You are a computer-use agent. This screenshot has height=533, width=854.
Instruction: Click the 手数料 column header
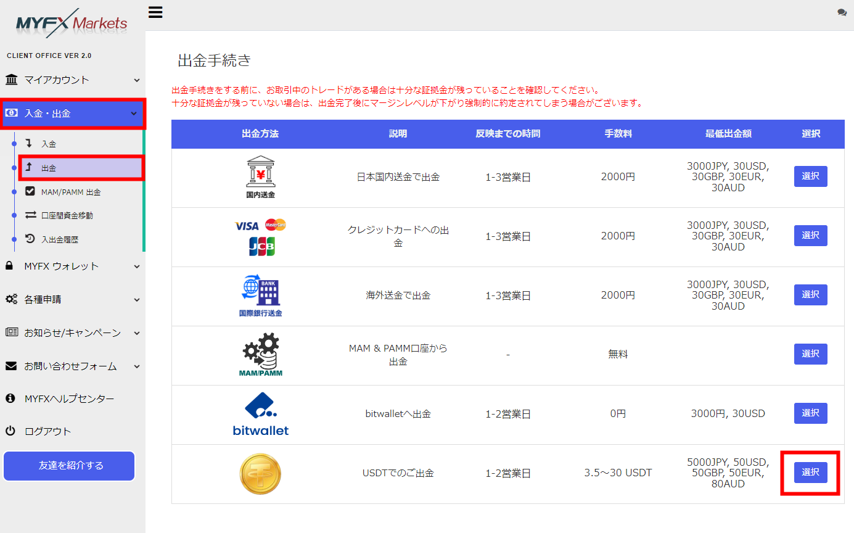click(618, 133)
